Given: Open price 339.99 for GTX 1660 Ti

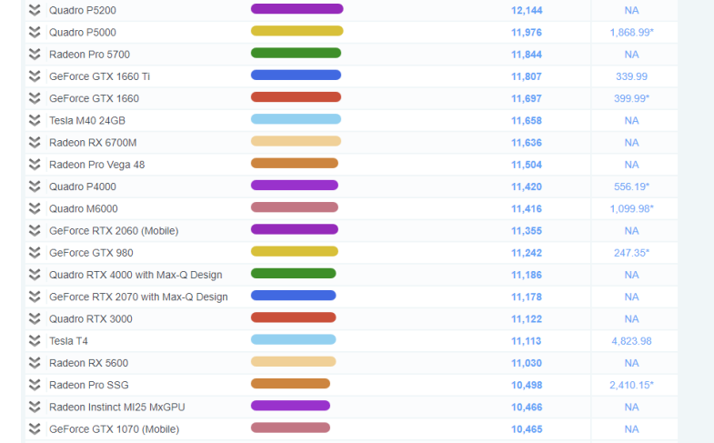Looking at the screenshot, I should [x=631, y=76].
